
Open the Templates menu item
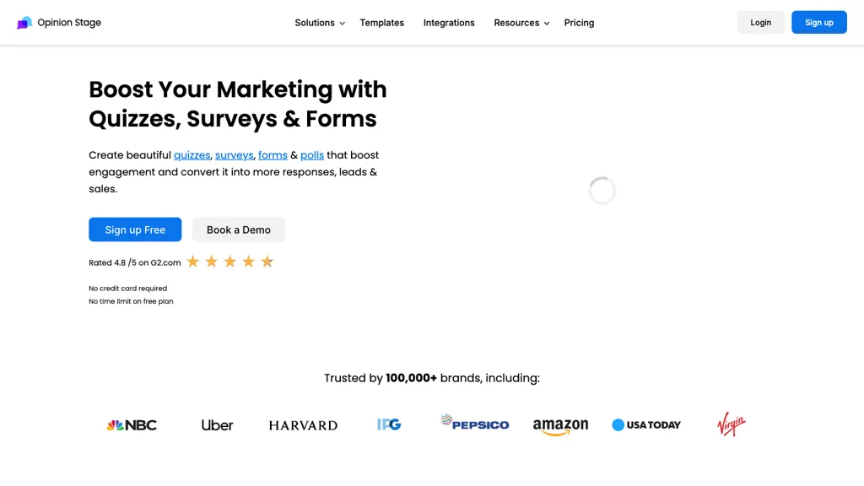(x=381, y=23)
